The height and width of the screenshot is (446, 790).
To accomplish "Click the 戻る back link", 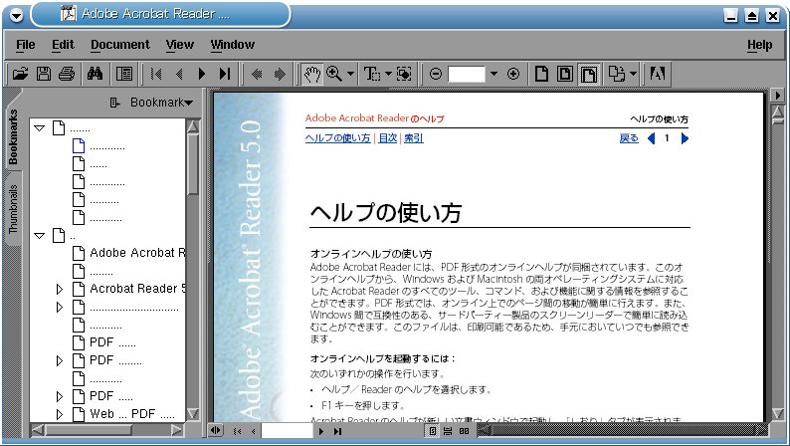I will coord(629,138).
